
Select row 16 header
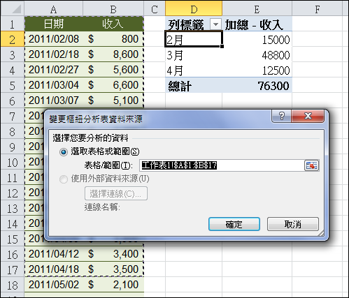pos(13,254)
